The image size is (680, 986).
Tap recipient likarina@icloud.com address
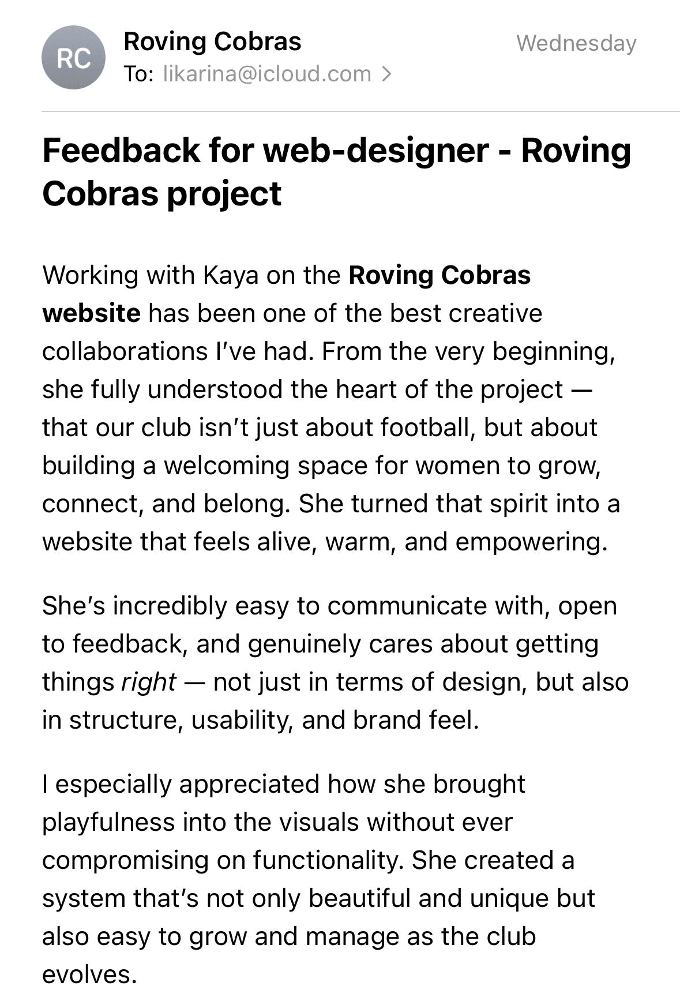coord(267,74)
